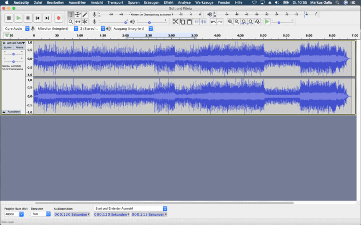Image resolution: width=361 pixels, height=225 pixels.
Task: Skip to end of the track
Action: click(x=47, y=18)
